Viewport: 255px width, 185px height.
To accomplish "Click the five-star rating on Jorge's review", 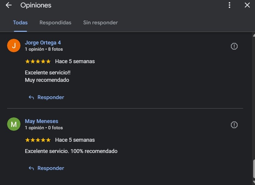I will (x=38, y=61).
